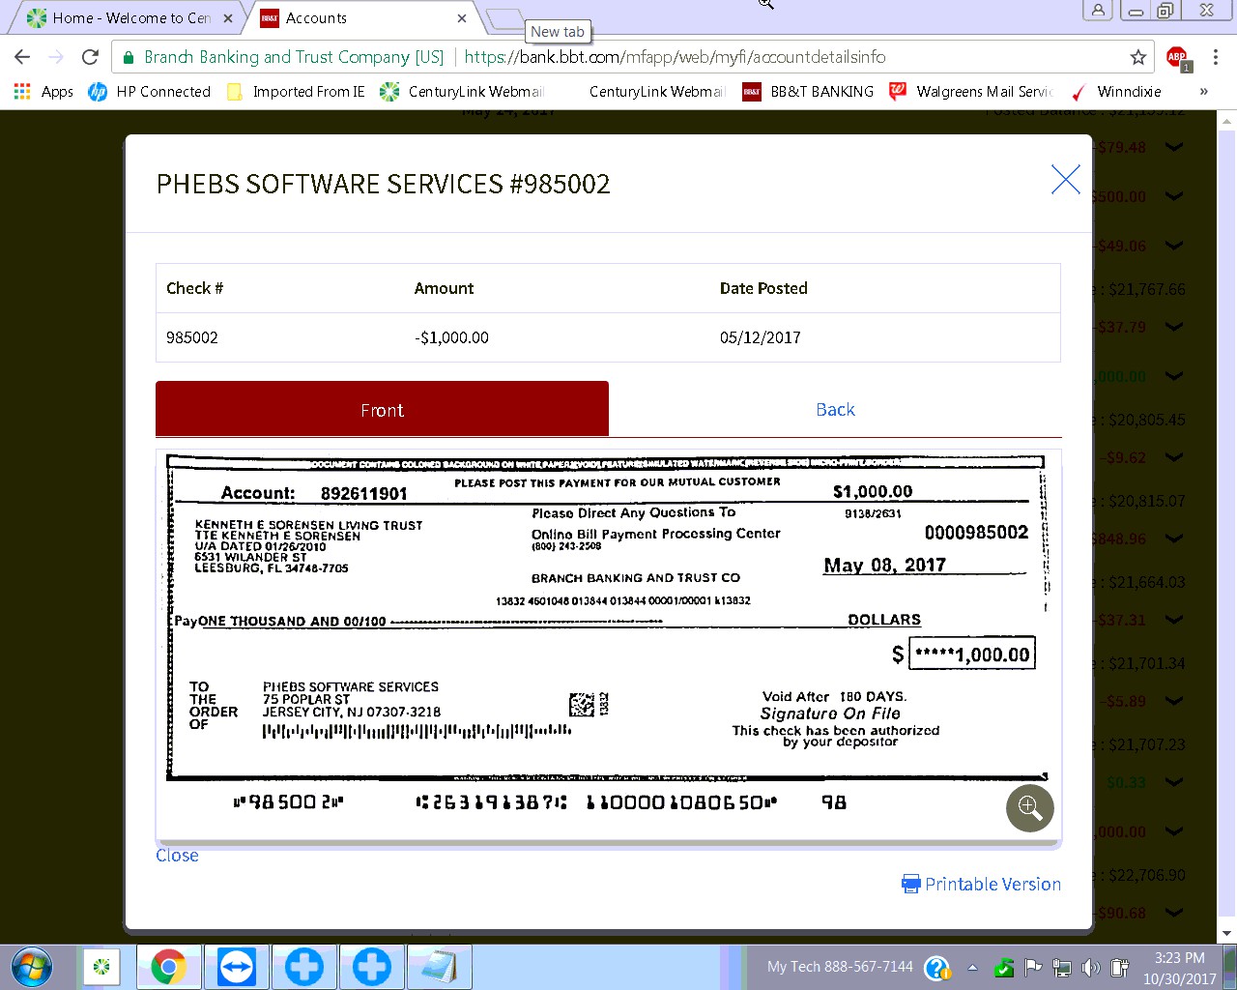The image size is (1237, 990).
Task: Open the BB&T BANKING bookmark
Action: pos(808,92)
